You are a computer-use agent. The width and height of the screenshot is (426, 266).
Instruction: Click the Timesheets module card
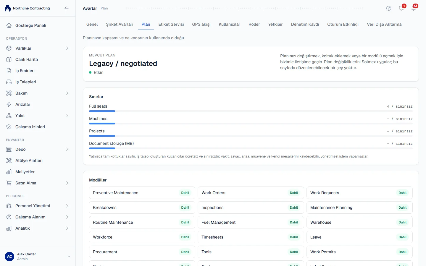pos(251,237)
